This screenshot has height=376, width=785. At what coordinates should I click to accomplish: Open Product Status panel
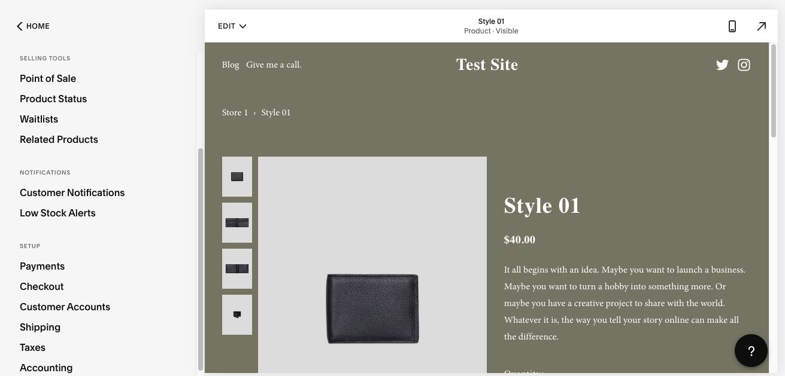pos(53,99)
